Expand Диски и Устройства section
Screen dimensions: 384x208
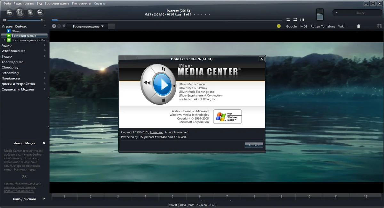(45, 84)
